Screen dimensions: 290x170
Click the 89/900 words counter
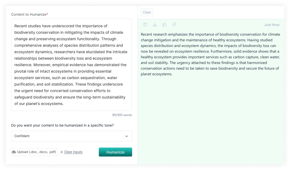coord(122,115)
